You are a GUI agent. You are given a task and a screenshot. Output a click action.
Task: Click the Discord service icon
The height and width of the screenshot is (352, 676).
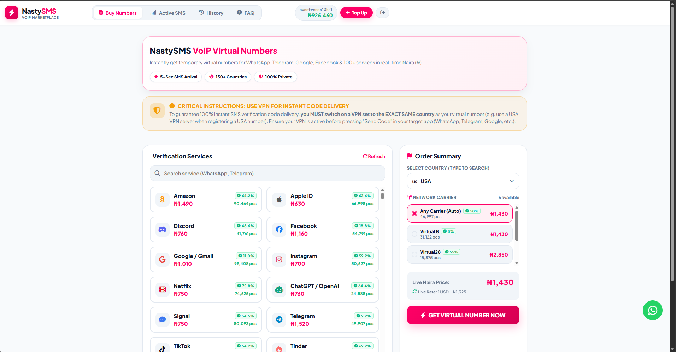point(163,230)
